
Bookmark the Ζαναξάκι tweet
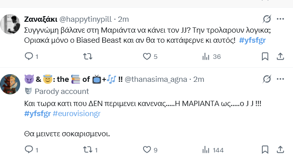click(x=265, y=56)
